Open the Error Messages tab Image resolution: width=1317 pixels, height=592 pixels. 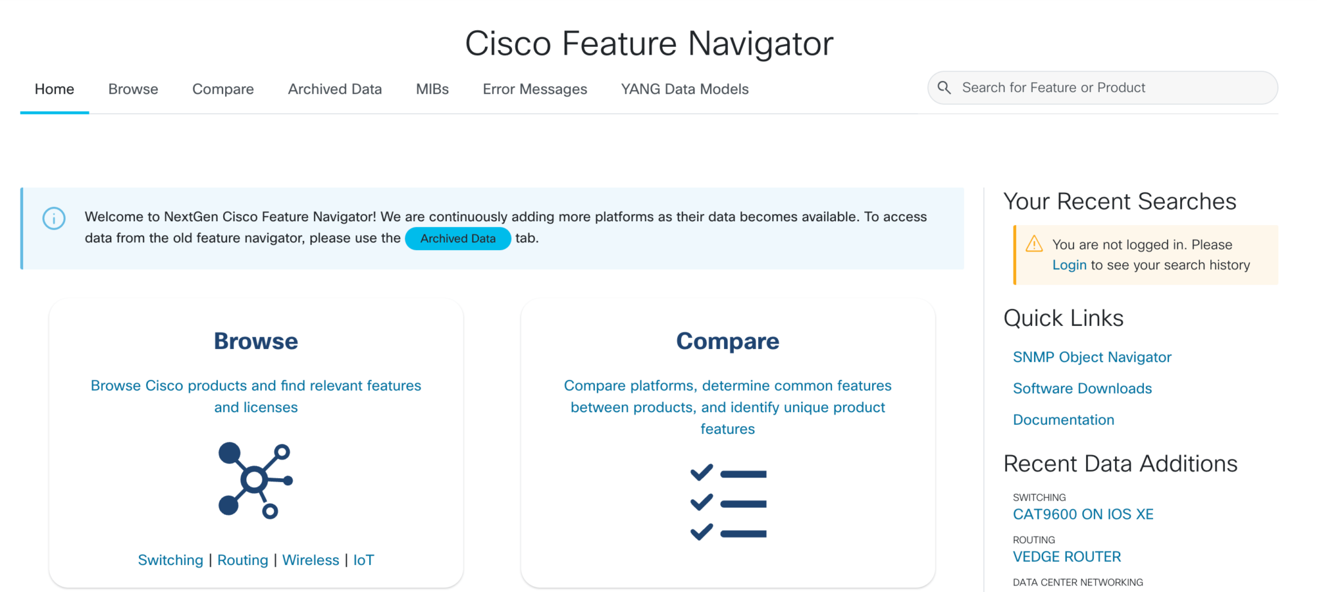click(534, 89)
